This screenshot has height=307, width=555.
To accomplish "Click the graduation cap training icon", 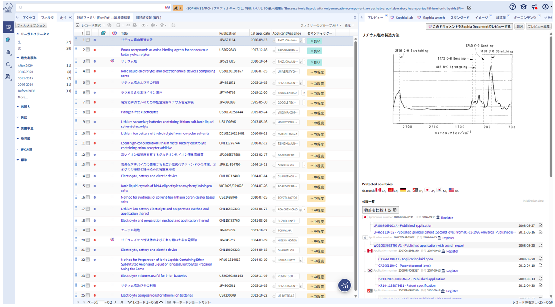I will 523,7.
